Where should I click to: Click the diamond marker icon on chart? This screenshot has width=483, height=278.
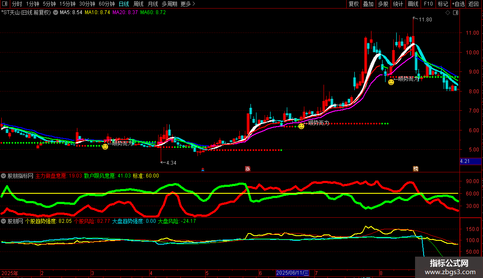(x=448, y=13)
